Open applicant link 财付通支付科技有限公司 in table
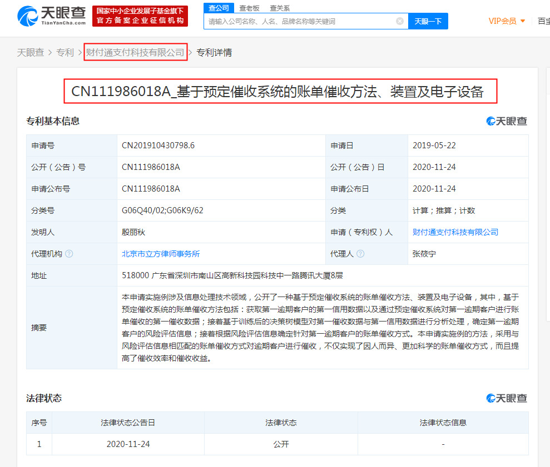 coord(455,232)
